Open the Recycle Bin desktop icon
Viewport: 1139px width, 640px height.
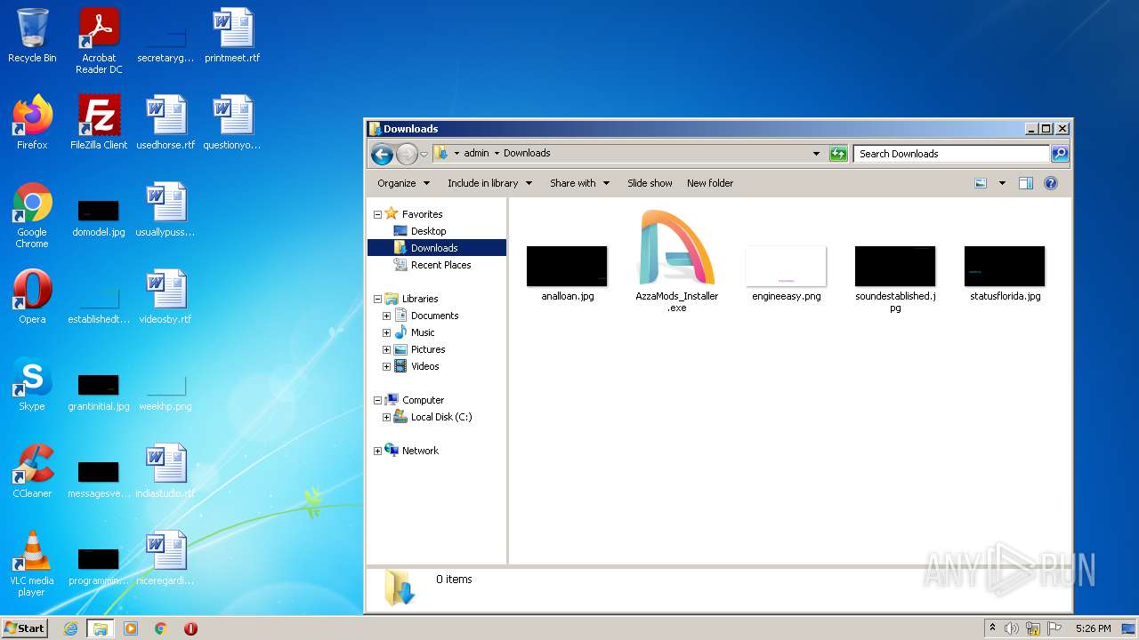(32, 36)
